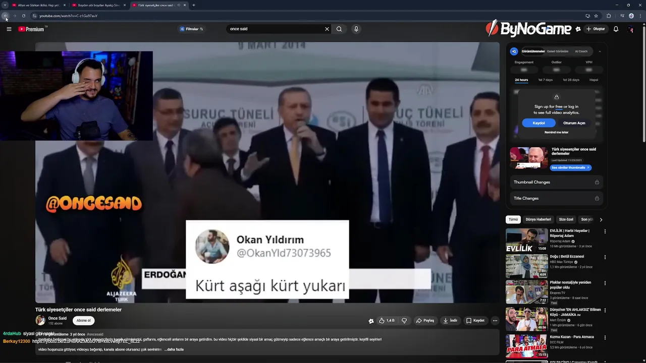
Task: Go to YouTube Premium home logo
Action: (32, 29)
